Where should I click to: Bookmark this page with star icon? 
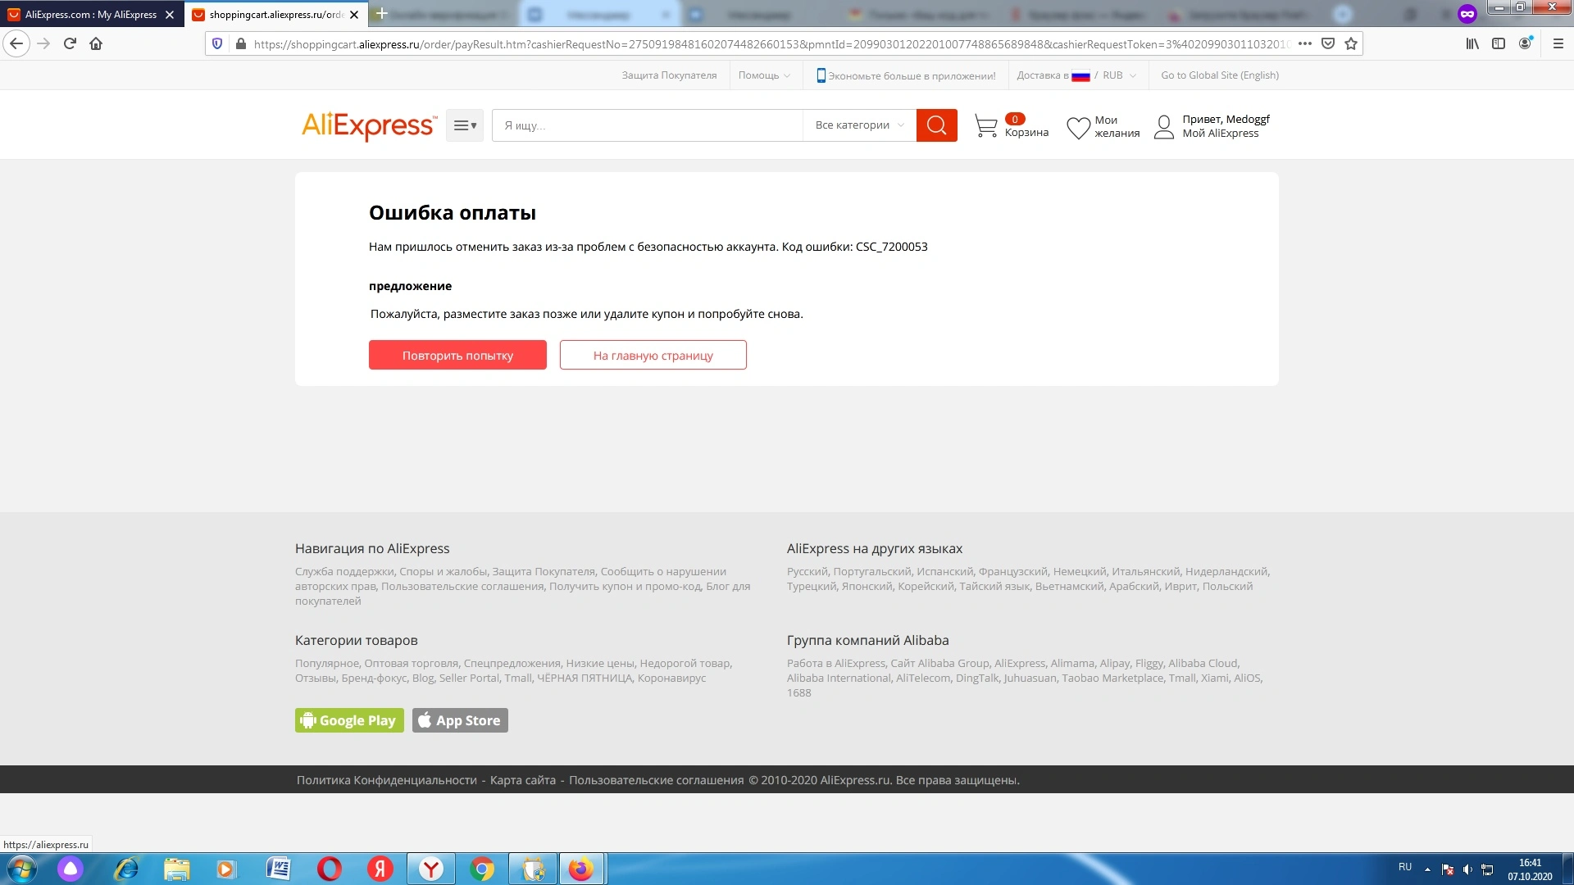click(1351, 44)
